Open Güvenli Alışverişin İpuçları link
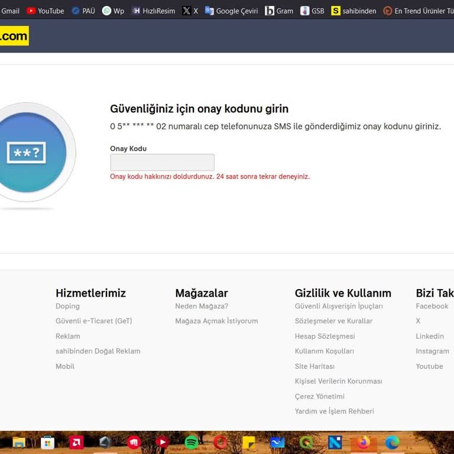 (x=339, y=306)
